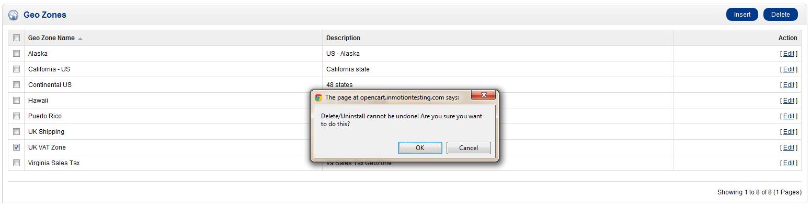Edit the Virginia Sales Tax geo zone
This screenshot has width=811, height=210.
pos(789,163)
